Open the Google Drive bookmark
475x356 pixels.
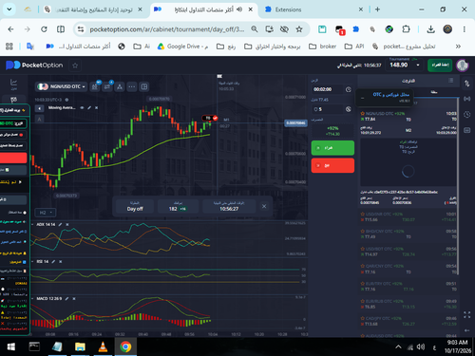point(182,47)
